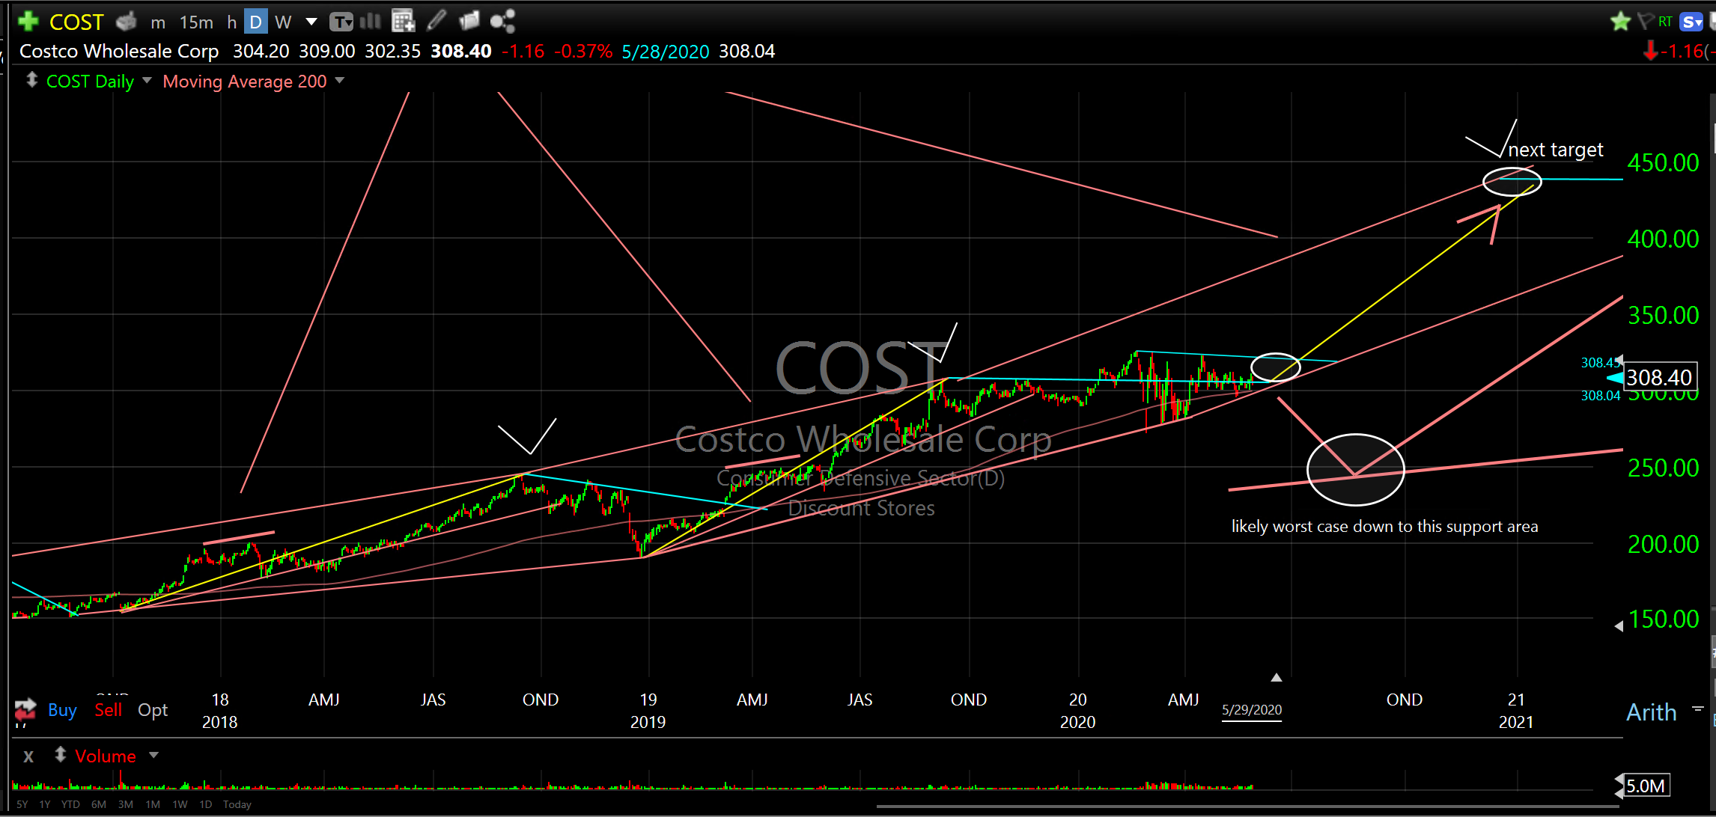Open the Volume indicator dropdown

(153, 755)
